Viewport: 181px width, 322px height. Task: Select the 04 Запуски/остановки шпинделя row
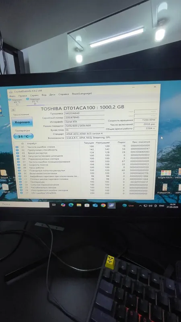(84, 155)
